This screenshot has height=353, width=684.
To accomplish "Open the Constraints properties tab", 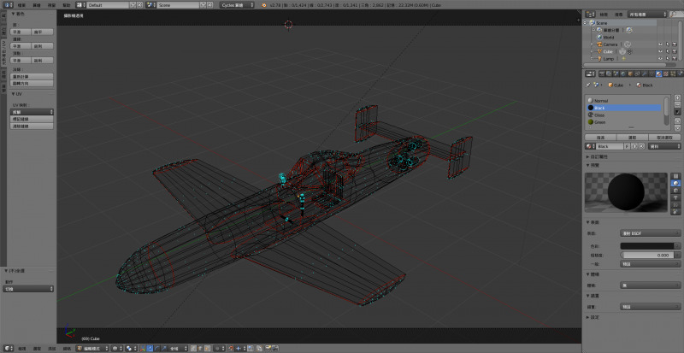I will point(637,74).
